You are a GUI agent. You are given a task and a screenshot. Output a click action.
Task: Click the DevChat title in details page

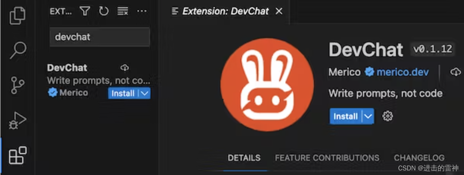click(x=366, y=50)
